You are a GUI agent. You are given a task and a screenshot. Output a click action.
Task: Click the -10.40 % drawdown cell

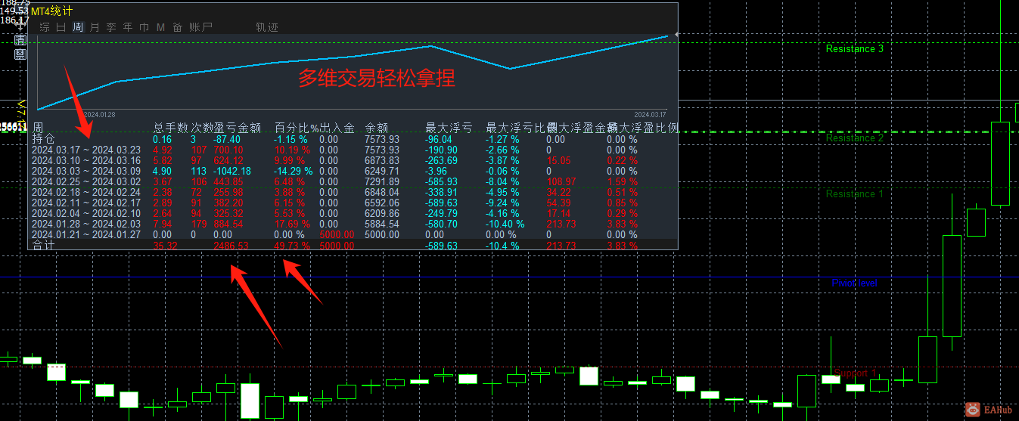[x=505, y=224]
